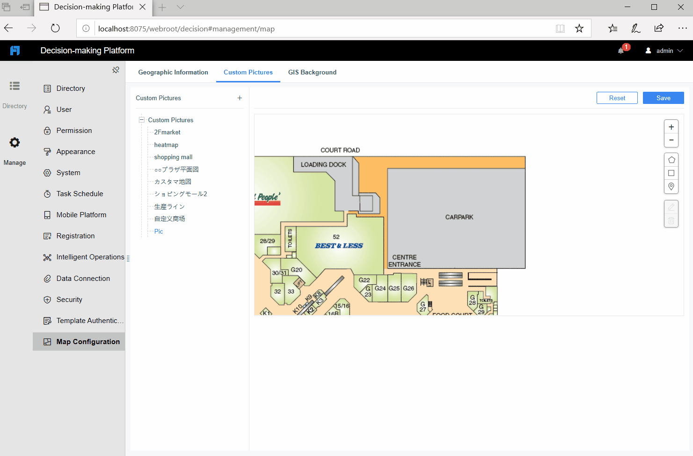
Task: Add a new custom picture with plus icon
Action: click(x=240, y=98)
